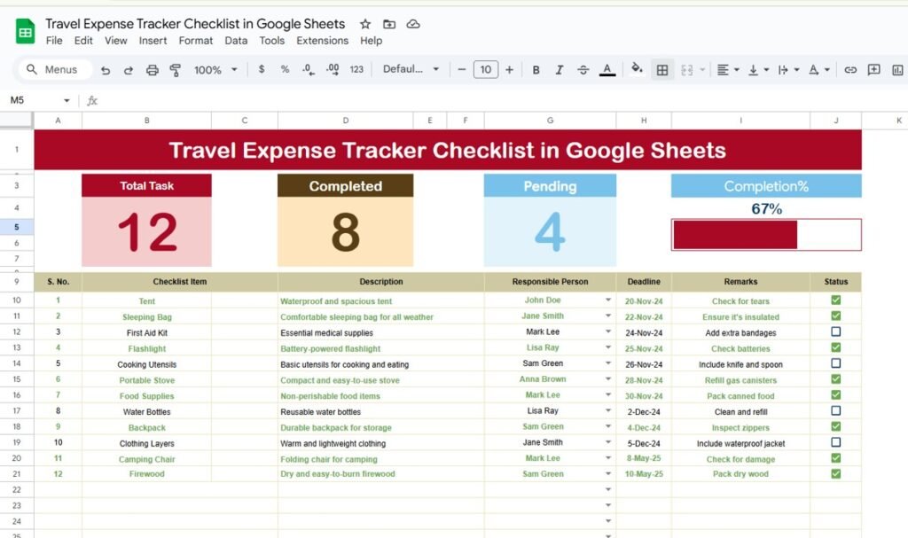Click the formula bar

(504, 101)
